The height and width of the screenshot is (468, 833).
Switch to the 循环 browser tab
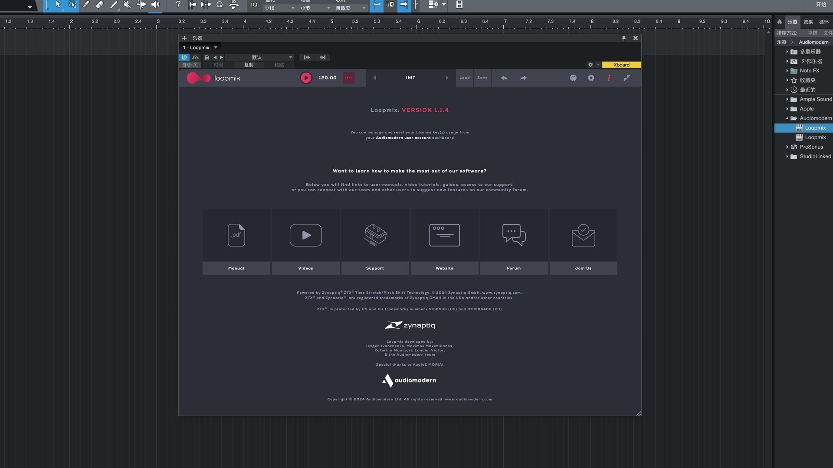(x=823, y=22)
